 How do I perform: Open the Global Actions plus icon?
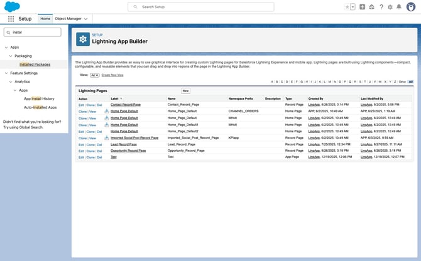362,7
